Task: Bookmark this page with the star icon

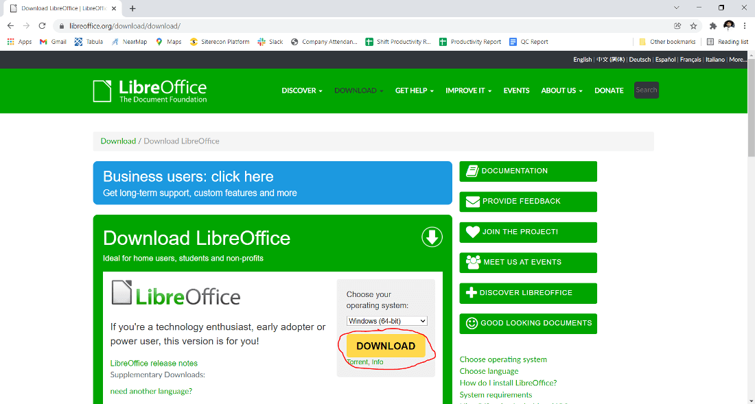Action: click(693, 26)
